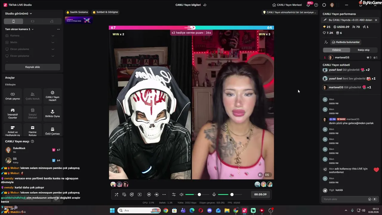Image resolution: width=382 pixels, height=215 pixels.
Task: Click the Windows taskbar search box
Action: coord(139,211)
